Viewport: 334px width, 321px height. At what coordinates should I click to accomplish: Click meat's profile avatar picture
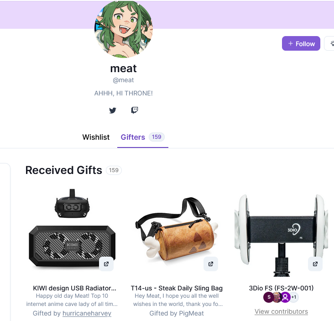(x=124, y=29)
